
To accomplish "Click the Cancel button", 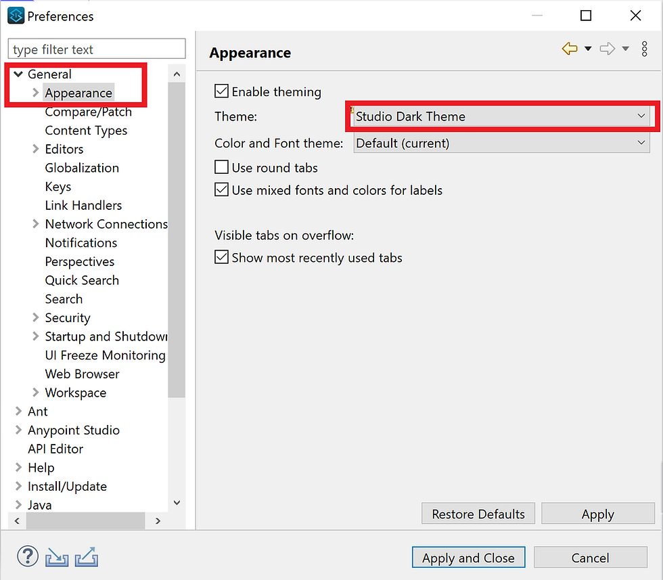I will (590, 557).
